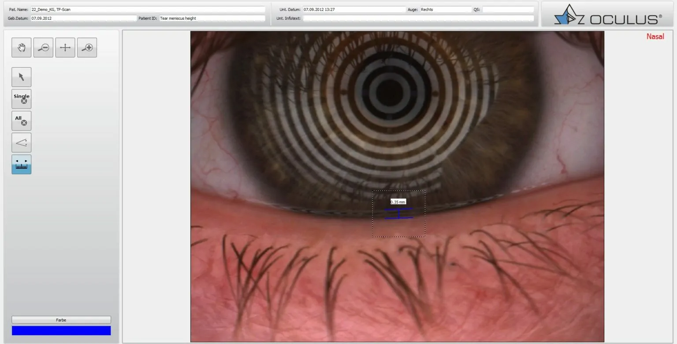
Task: Toggle the ruler distance measurement tool
Action: point(21,164)
